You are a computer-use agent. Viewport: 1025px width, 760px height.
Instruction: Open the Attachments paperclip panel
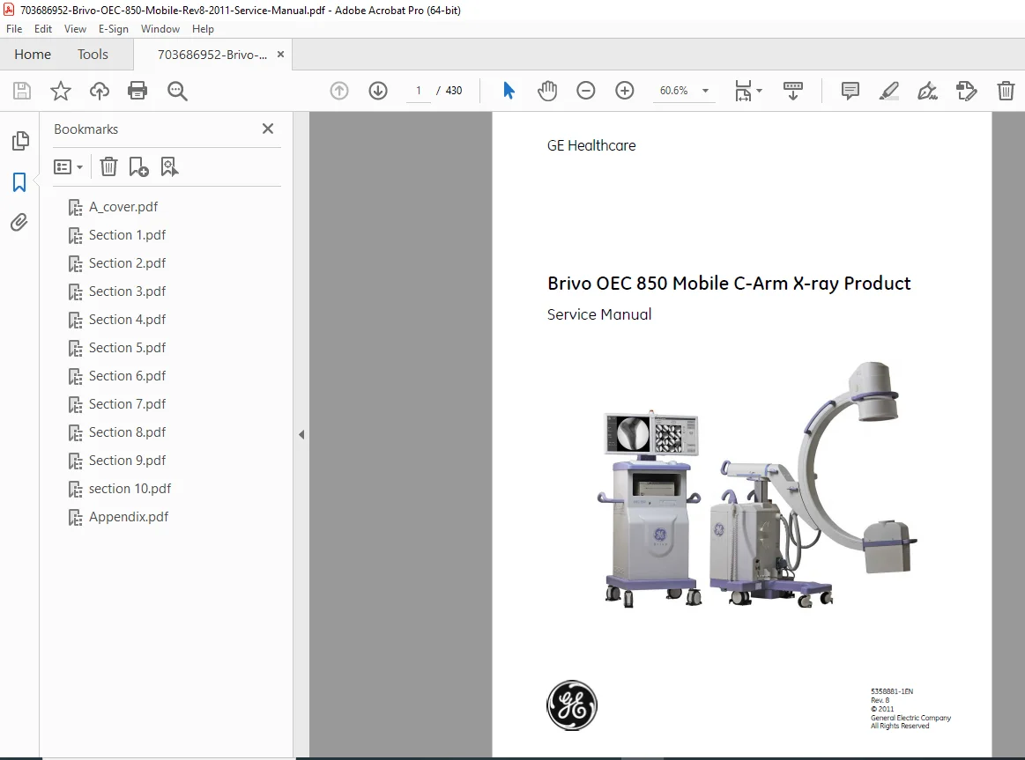(19, 223)
